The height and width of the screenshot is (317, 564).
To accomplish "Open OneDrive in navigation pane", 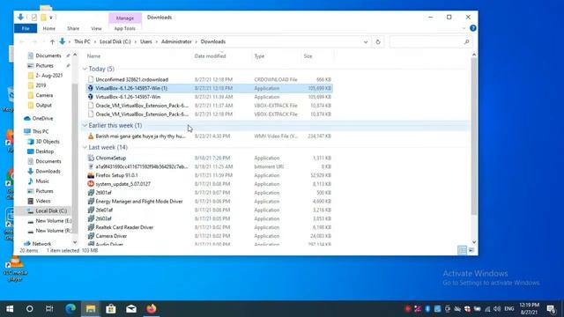I will click(x=42, y=118).
